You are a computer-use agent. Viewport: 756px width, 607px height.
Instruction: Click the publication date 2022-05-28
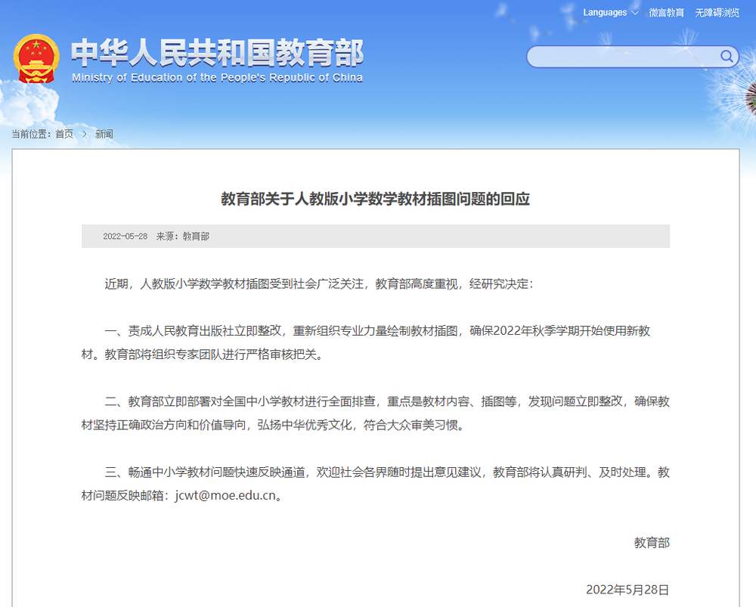click(x=125, y=236)
